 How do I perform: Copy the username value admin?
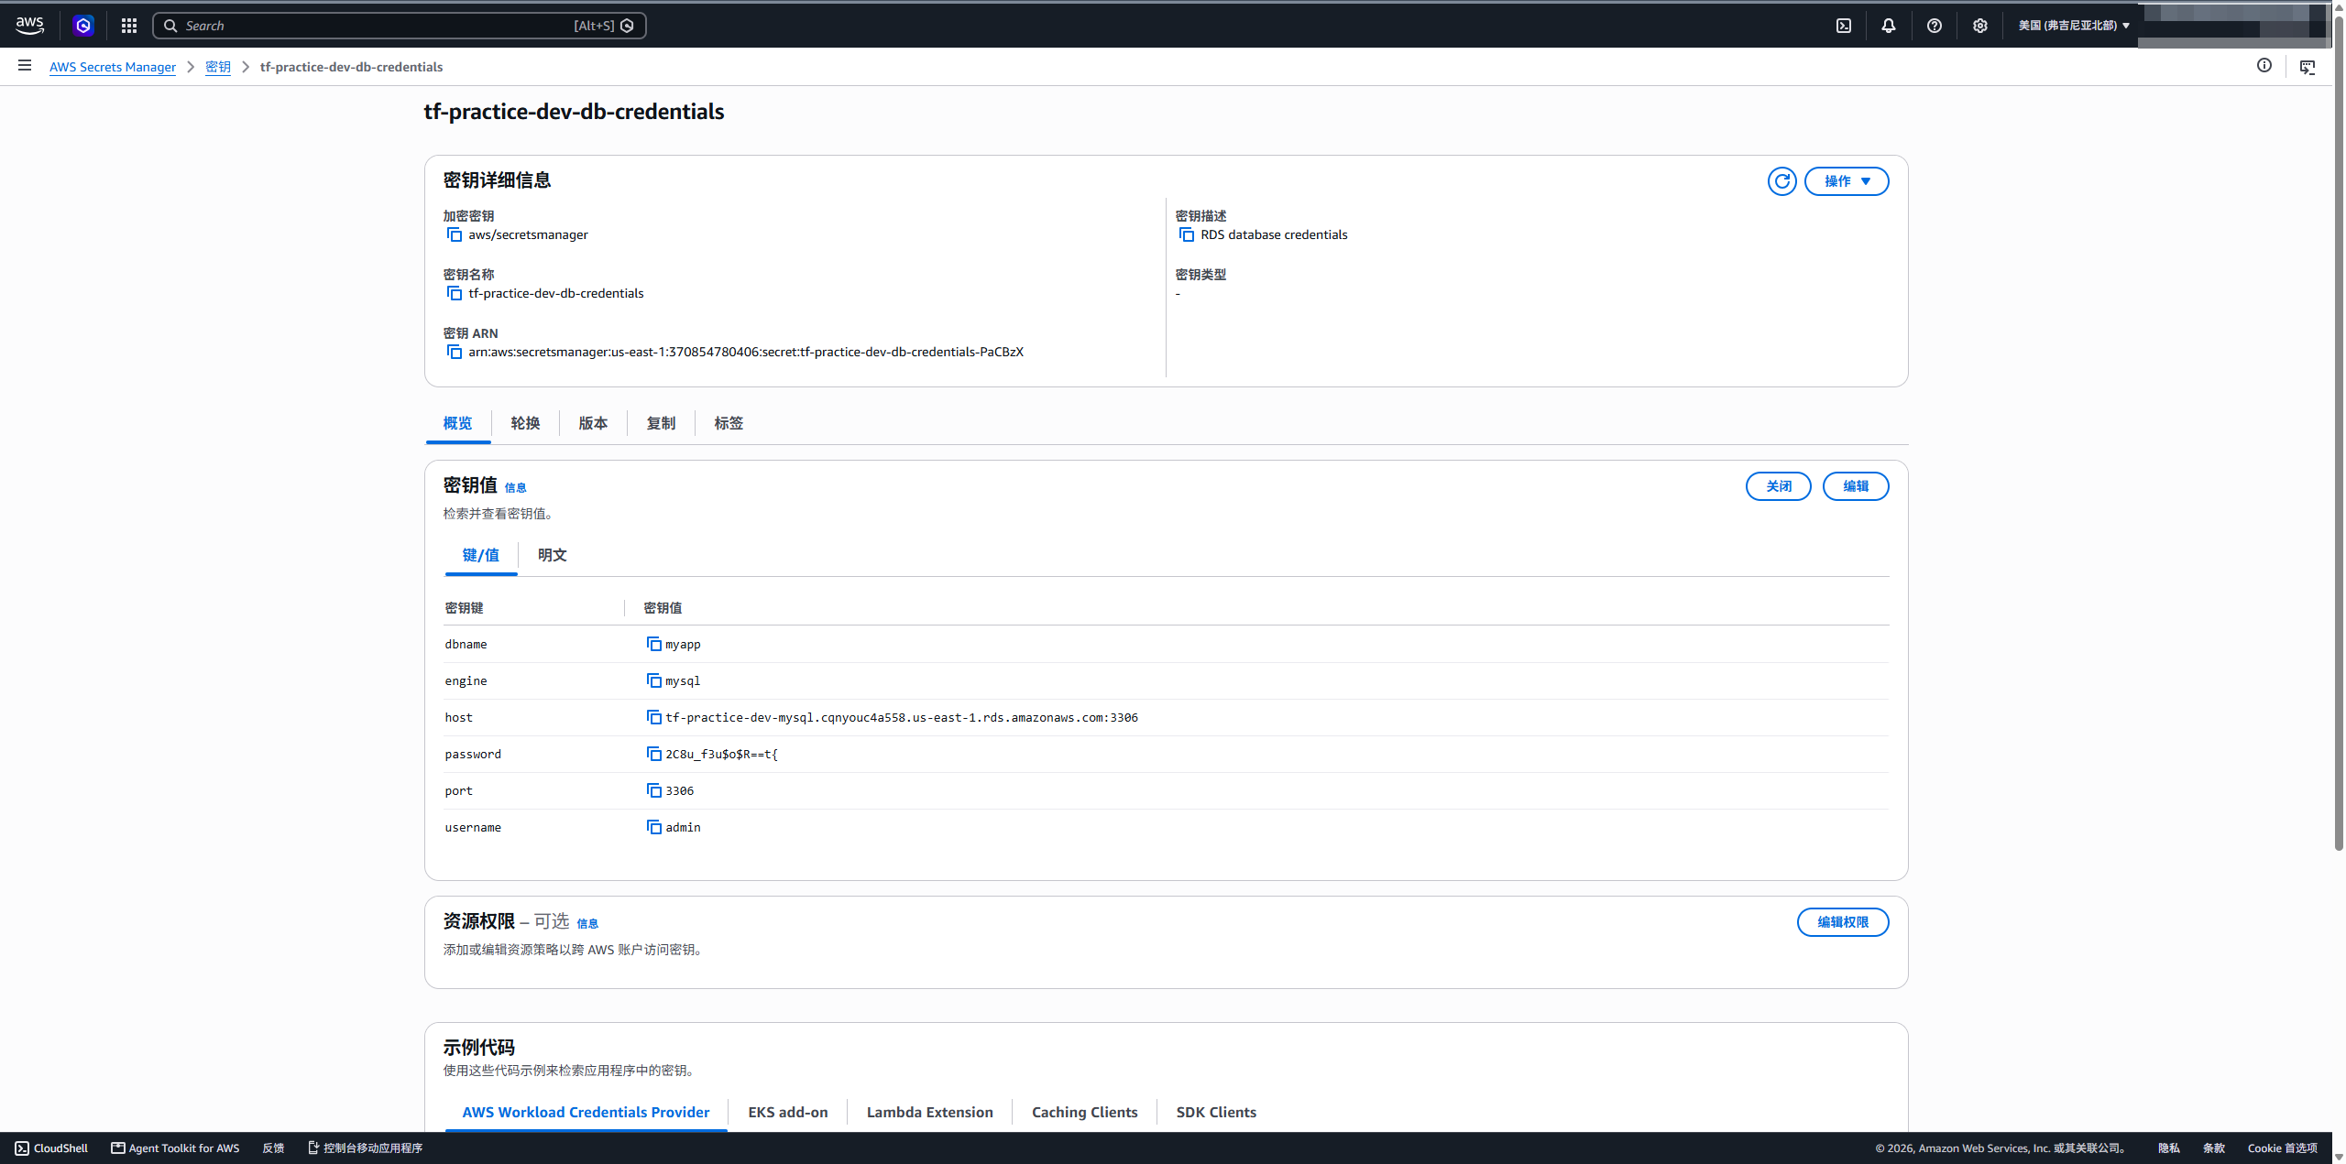654,827
